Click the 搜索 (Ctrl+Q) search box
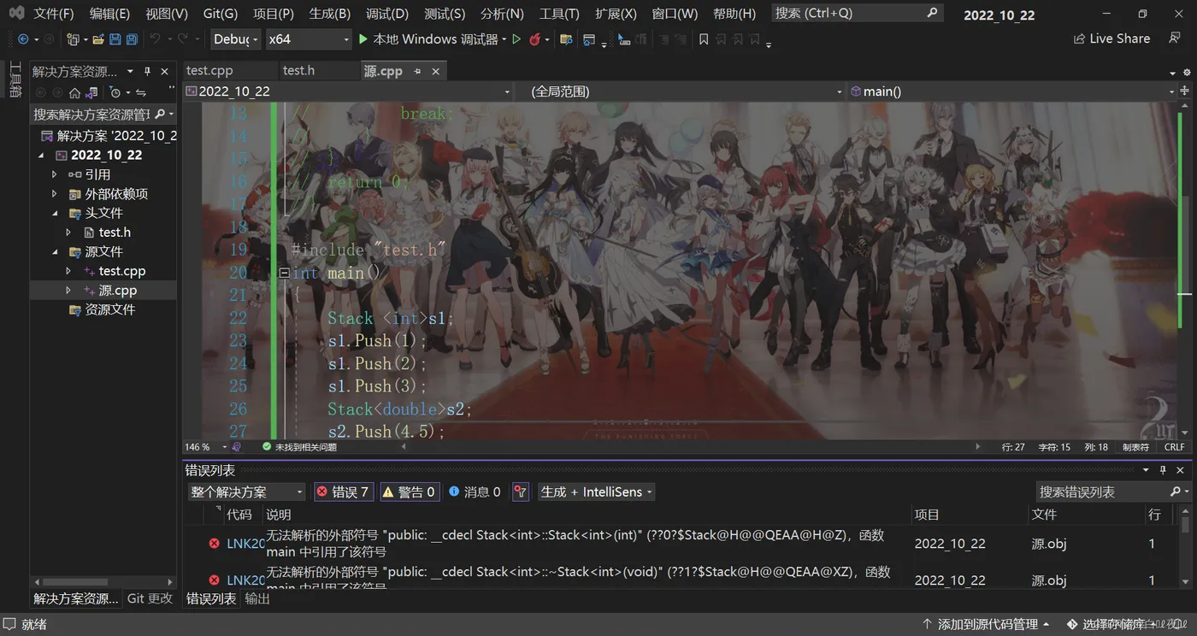The image size is (1197, 636). [857, 14]
